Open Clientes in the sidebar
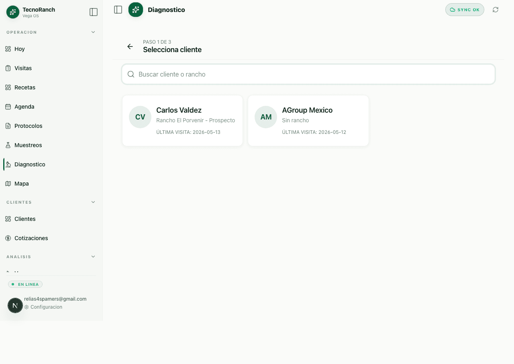This screenshot has height=364, width=514. pyautogui.click(x=50, y=219)
